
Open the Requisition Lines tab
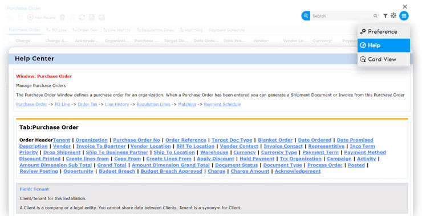pos(155,30)
